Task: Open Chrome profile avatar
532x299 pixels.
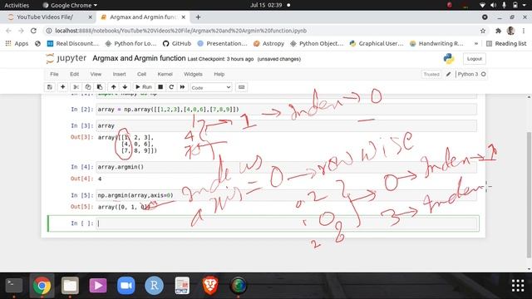Action: (510, 31)
